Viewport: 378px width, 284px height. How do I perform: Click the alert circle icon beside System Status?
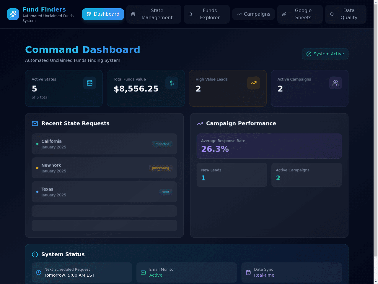pyautogui.click(x=35, y=254)
